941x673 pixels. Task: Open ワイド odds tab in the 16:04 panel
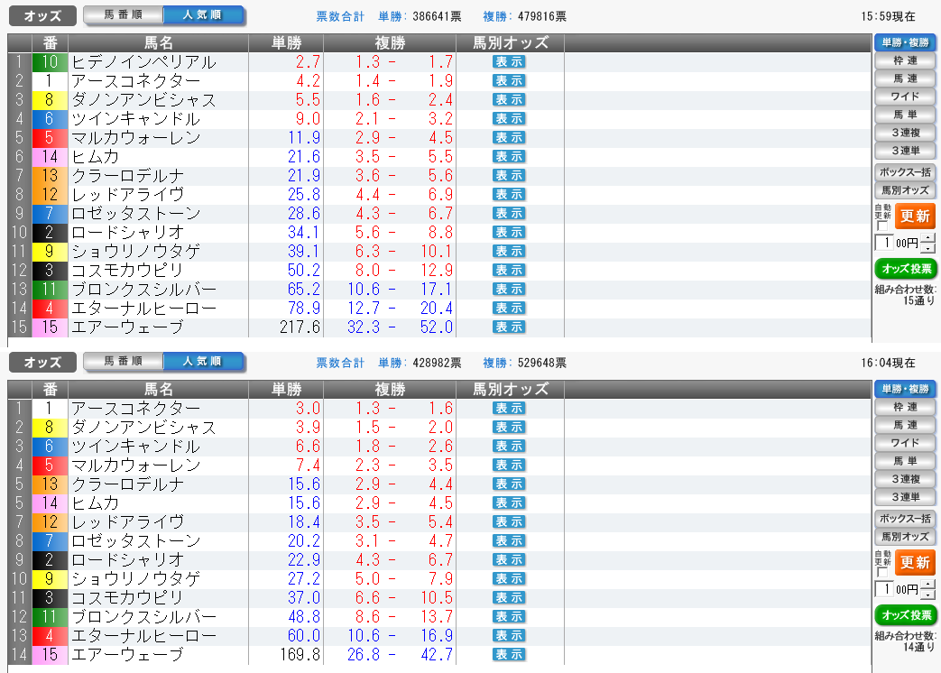point(905,443)
